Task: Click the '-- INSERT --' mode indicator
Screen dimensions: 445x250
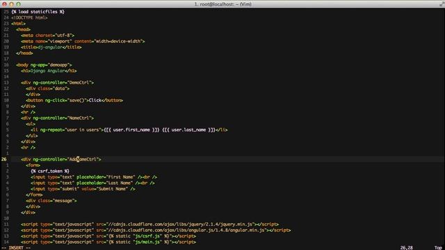Action: pyautogui.click(x=16, y=248)
